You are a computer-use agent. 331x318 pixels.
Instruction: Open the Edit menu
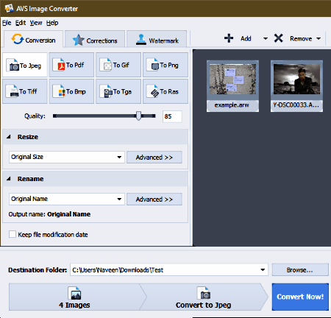coord(21,23)
